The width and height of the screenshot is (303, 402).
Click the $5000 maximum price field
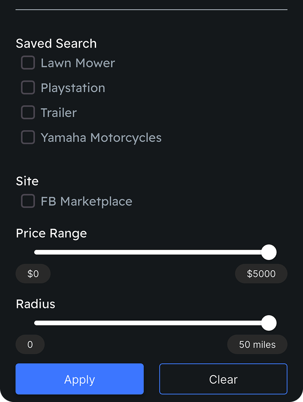261,274
